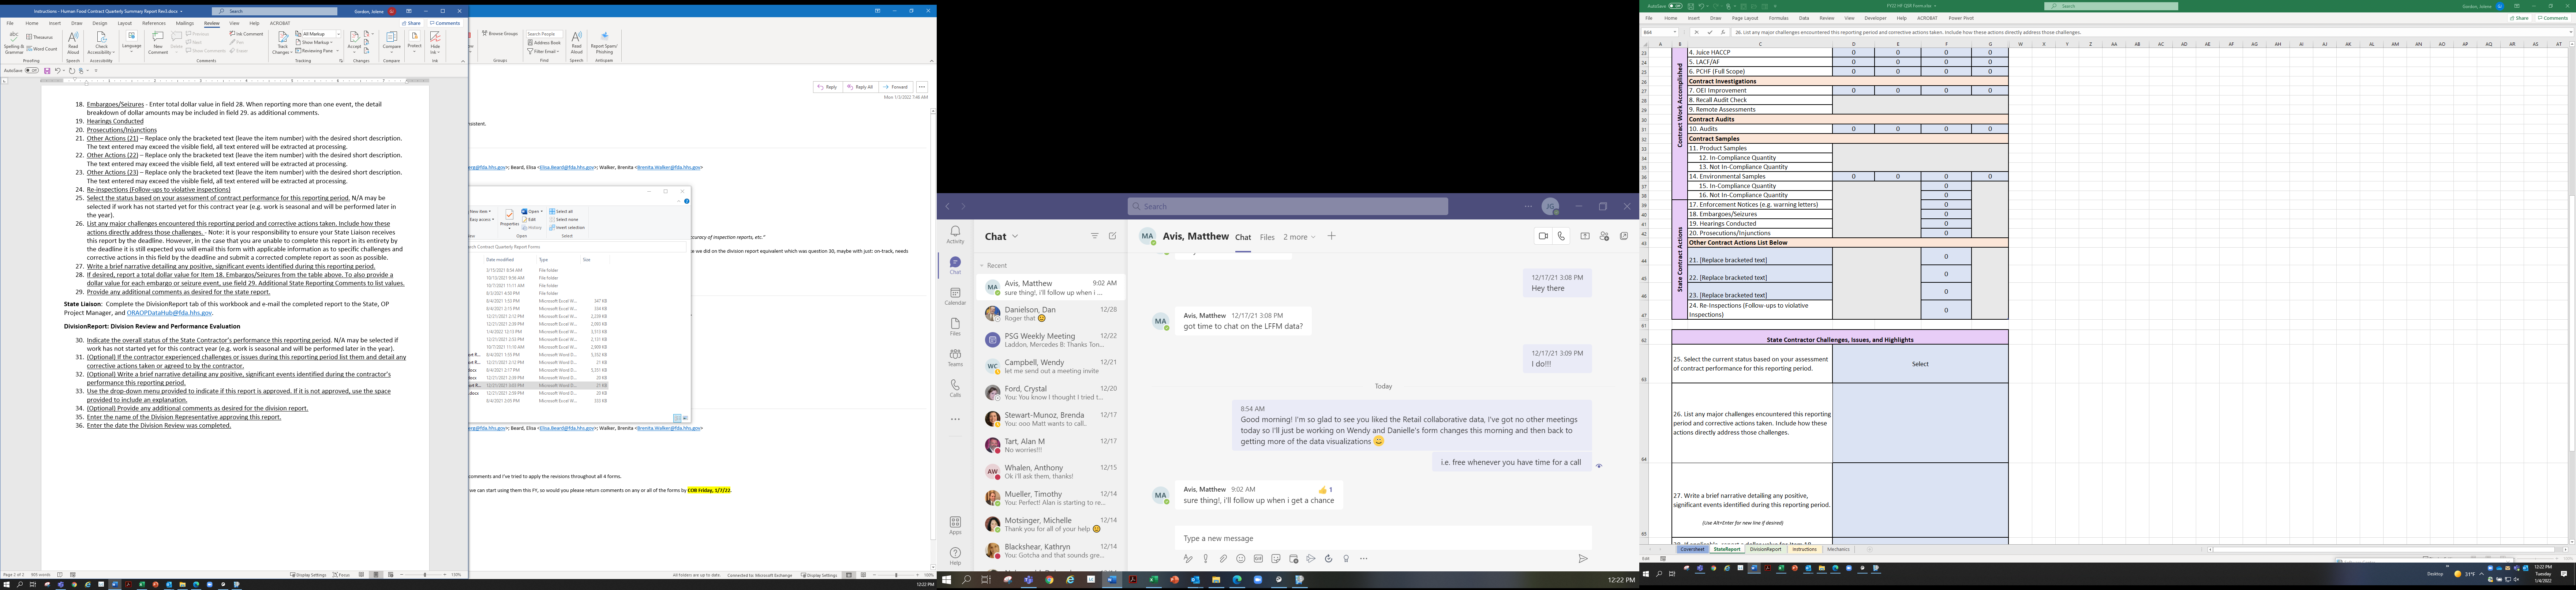Screen dimensions: 2576x590
Task: Start a video call with Avis, Matthew
Action: click(x=1543, y=236)
